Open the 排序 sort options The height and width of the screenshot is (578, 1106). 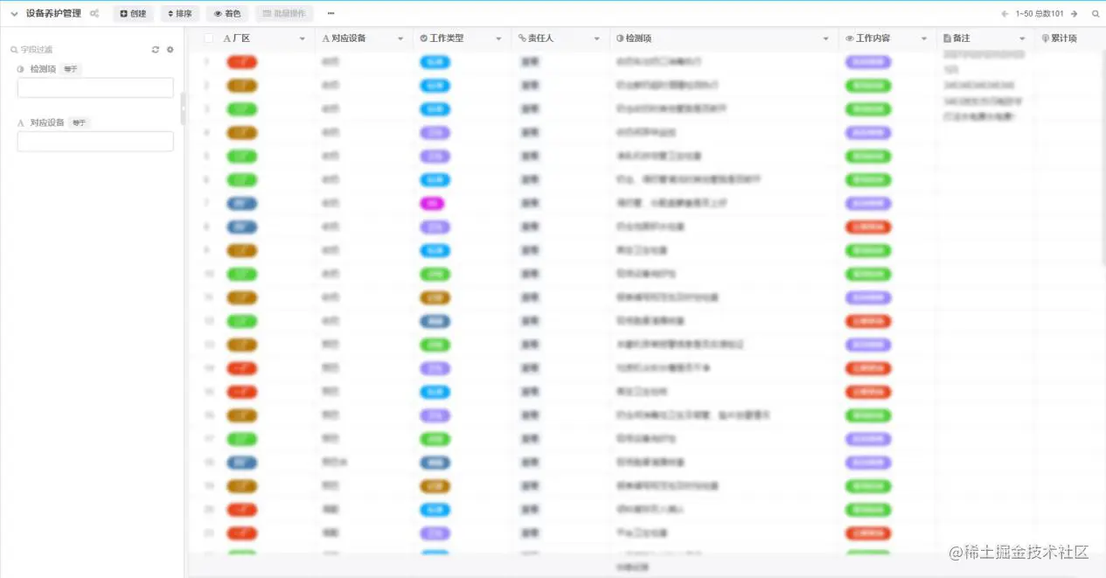click(180, 14)
